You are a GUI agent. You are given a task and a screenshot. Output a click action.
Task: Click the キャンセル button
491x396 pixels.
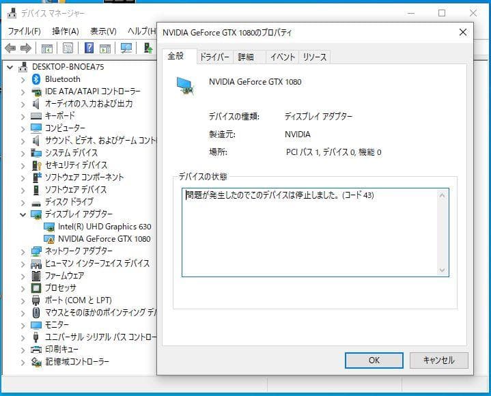(438, 360)
